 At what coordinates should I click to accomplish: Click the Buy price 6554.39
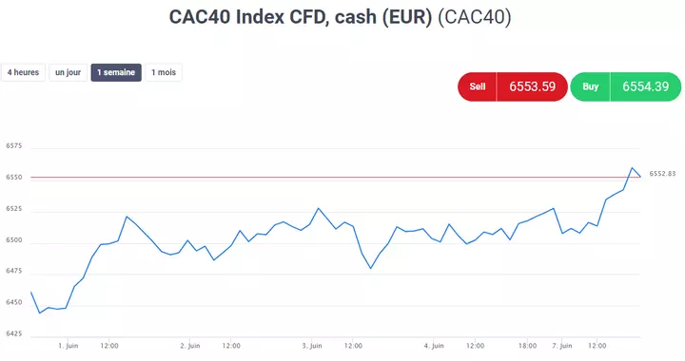click(x=646, y=86)
